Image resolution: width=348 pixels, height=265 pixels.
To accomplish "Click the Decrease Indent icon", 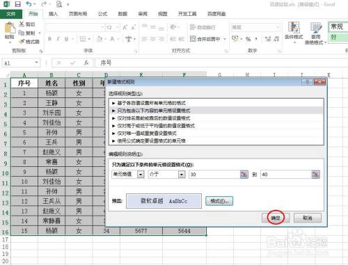I will pos(173,39).
